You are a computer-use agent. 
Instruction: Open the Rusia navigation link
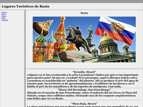click(x=3, y=14)
